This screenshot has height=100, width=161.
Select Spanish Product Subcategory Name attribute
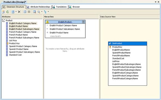pos(24,52)
